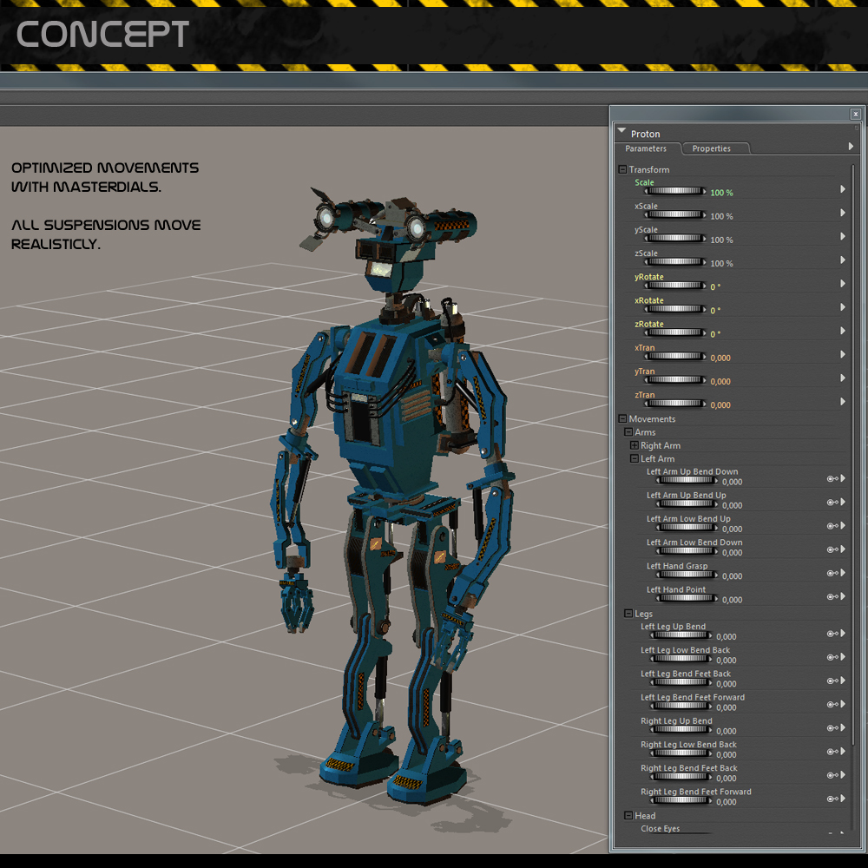The image size is (868, 868).
Task: Click the xRotate parameter label
Action: 648,300
